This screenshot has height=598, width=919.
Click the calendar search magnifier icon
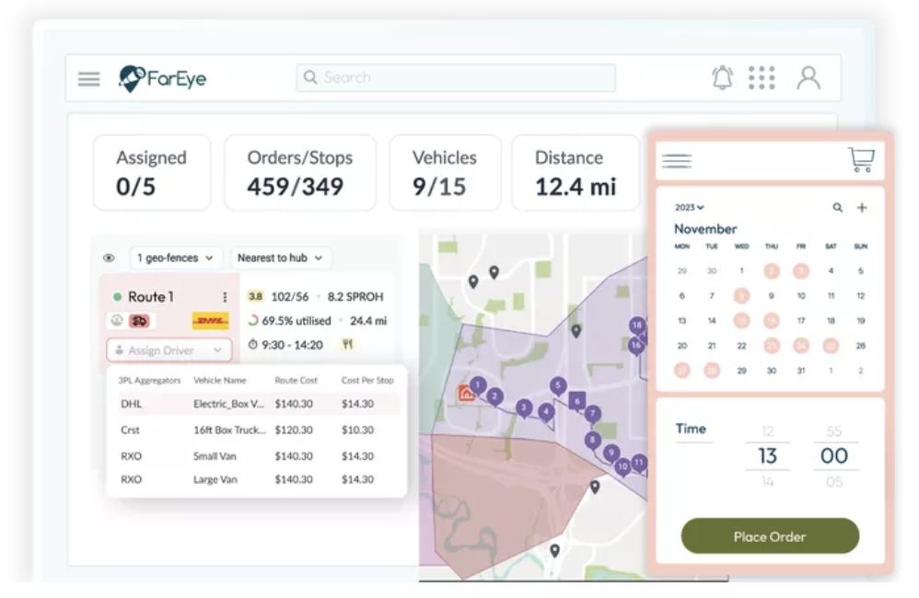[838, 207]
